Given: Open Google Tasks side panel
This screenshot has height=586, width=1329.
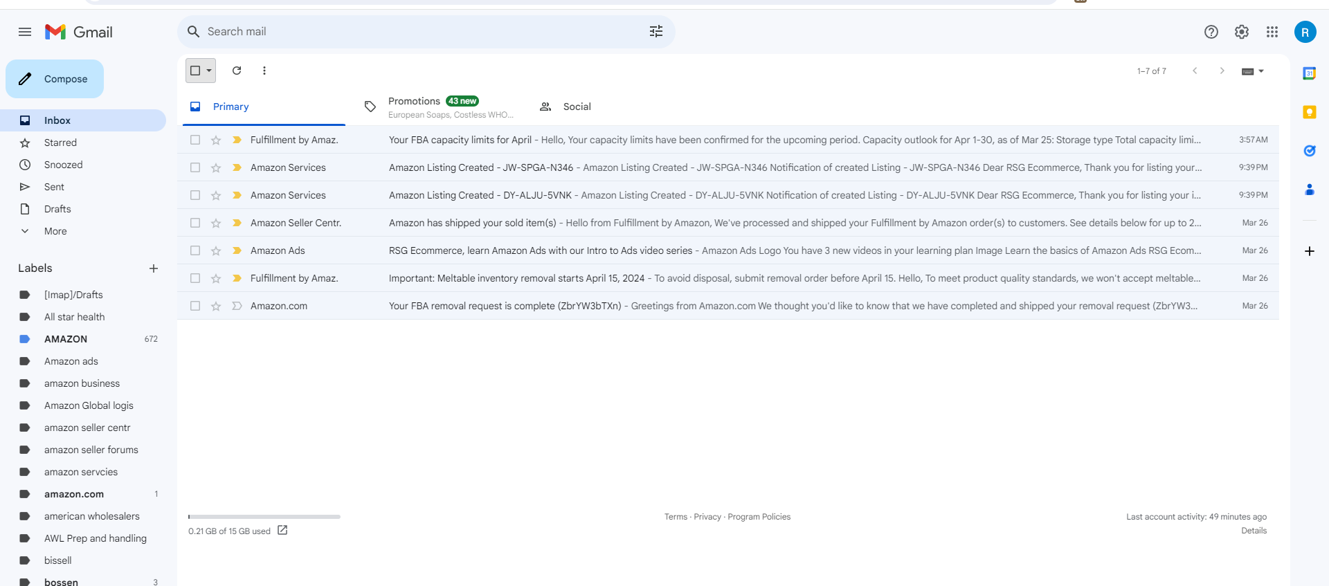Looking at the screenshot, I should [1310, 151].
